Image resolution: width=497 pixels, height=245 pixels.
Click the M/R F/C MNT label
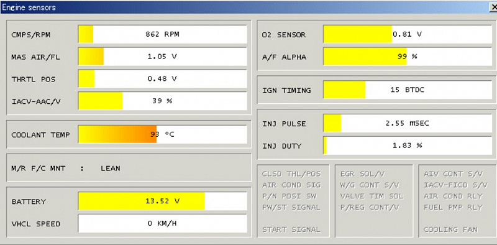tap(38, 168)
